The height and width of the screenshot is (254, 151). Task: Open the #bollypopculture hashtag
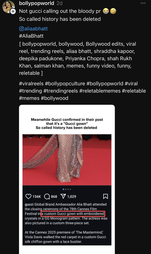tap(65, 84)
